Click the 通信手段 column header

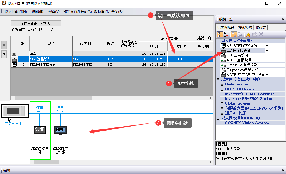click(87, 43)
